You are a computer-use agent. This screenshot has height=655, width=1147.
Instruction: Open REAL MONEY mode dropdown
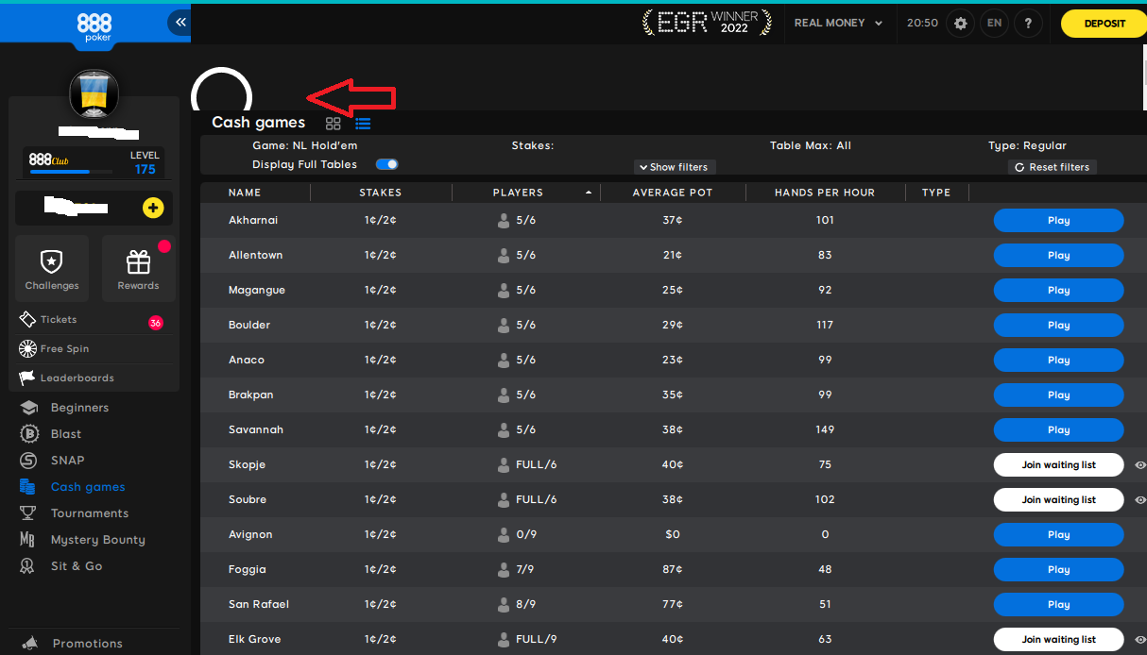pos(838,23)
